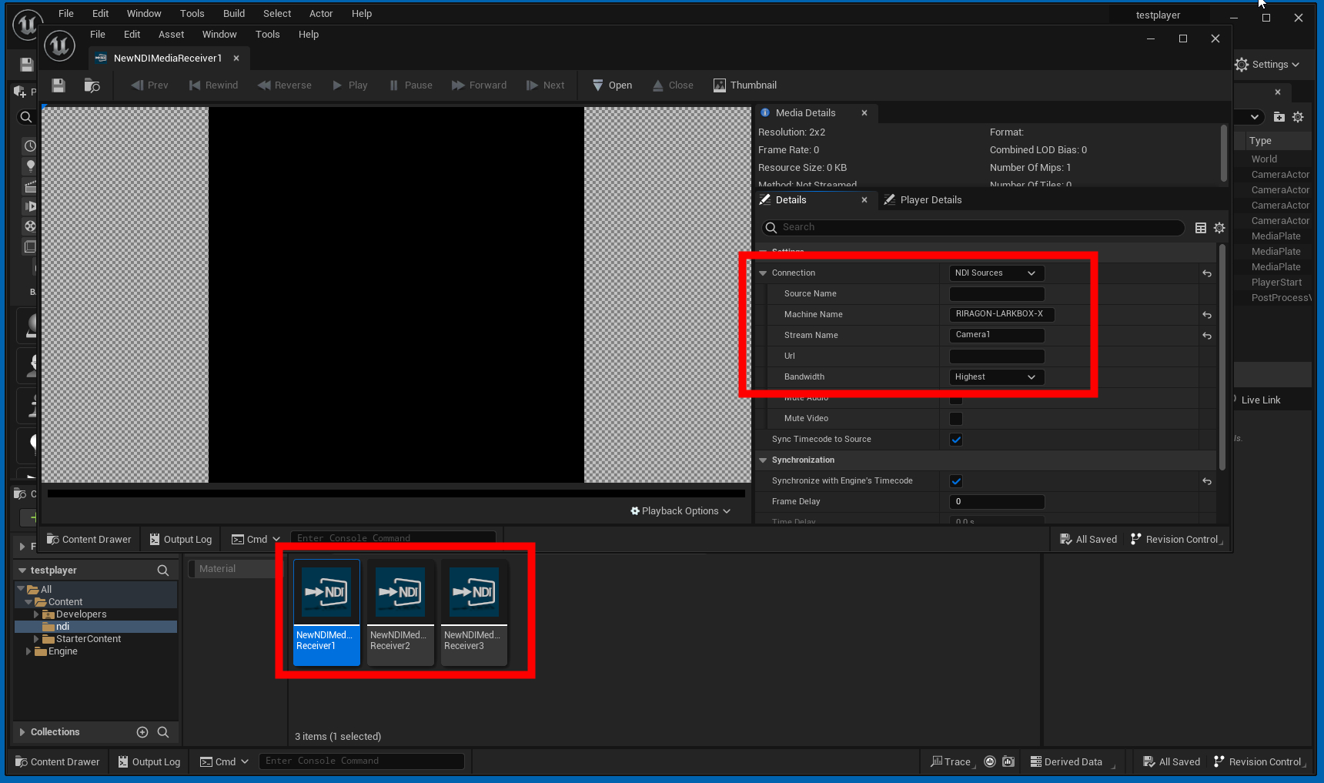This screenshot has width=1324, height=783.
Task: Open the Details panel settings gear
Action: point(1219,228)
